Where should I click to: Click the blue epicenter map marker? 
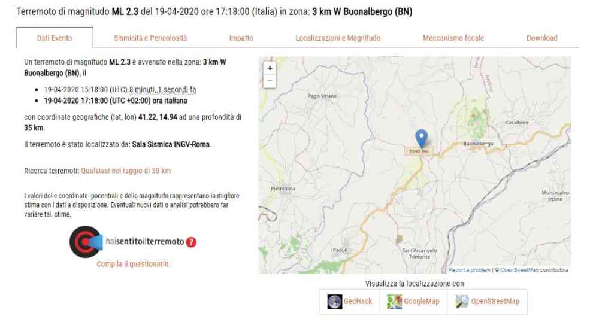(421, 138)
